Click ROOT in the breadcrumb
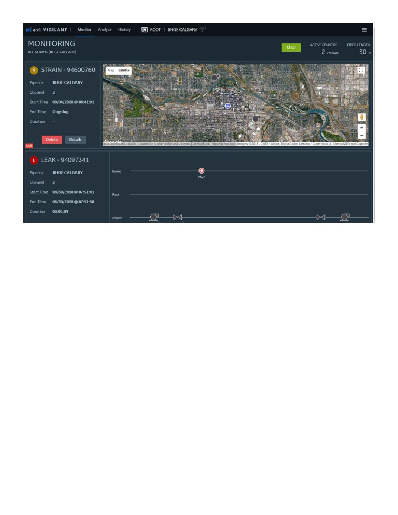This screenshot has height=515, width=398. pyautogui.click(x=155, y=30)
